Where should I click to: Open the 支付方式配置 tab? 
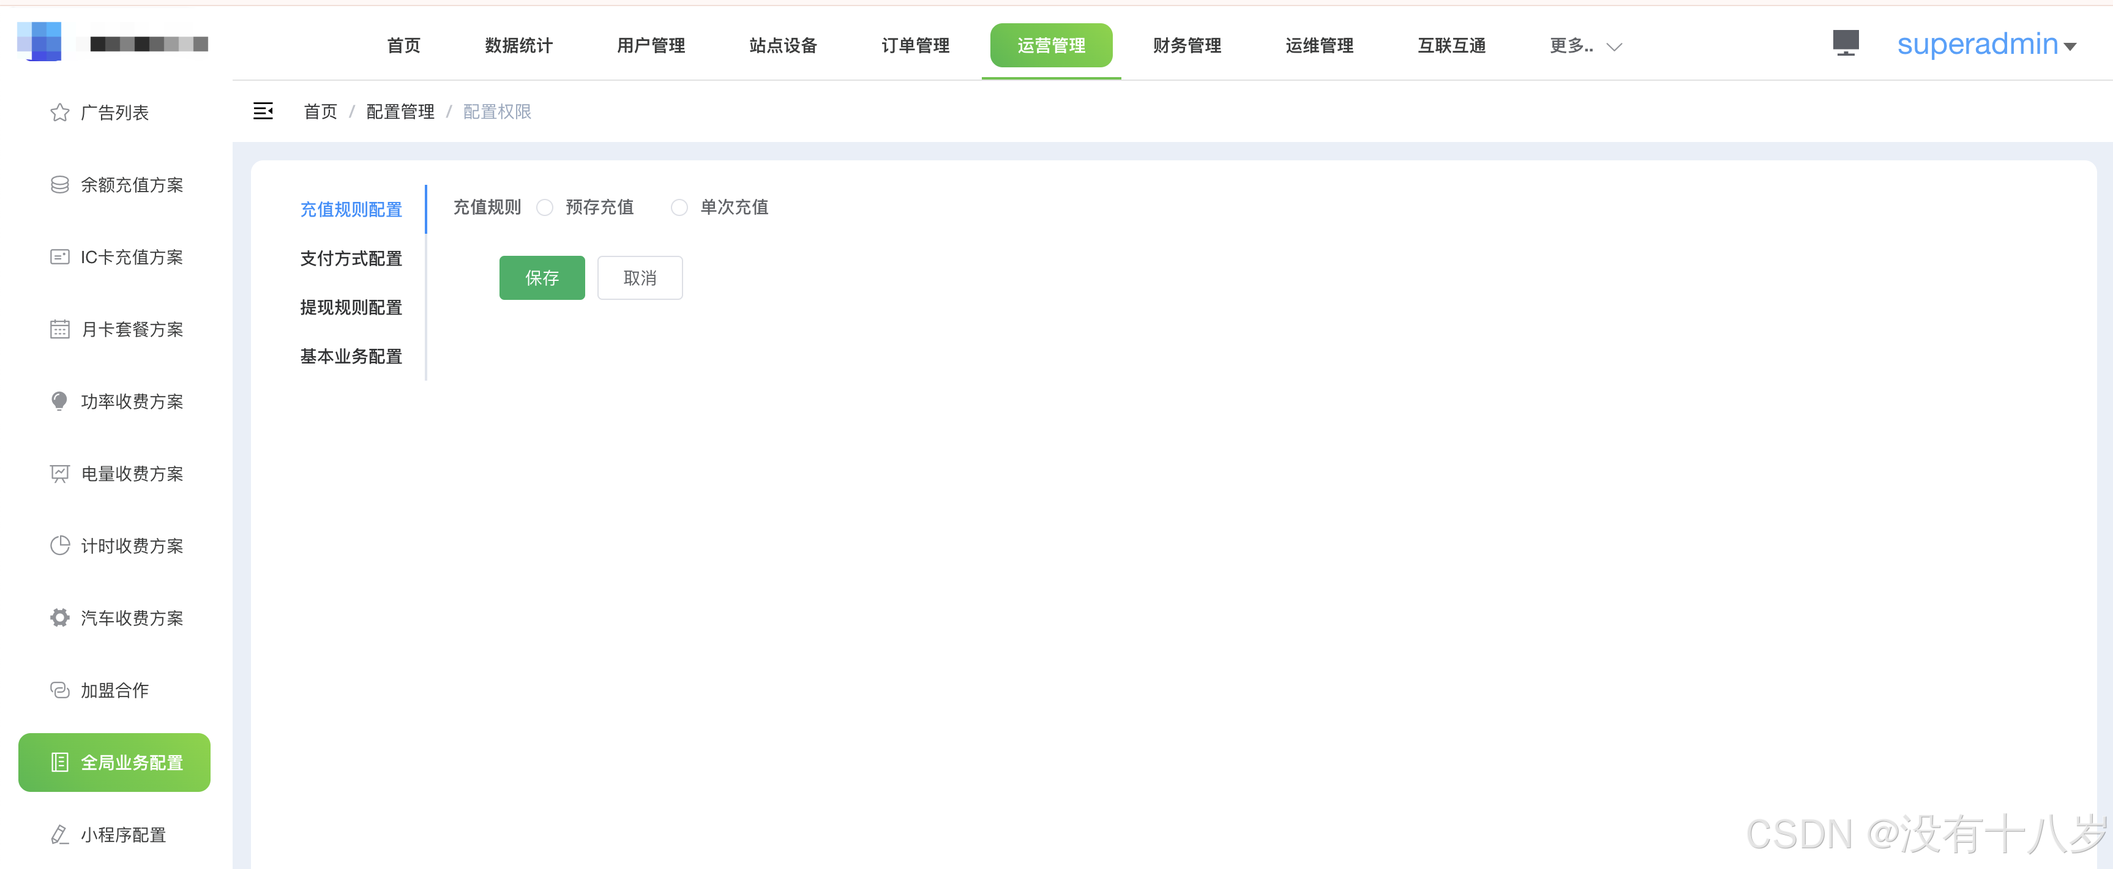pos(351,258)
